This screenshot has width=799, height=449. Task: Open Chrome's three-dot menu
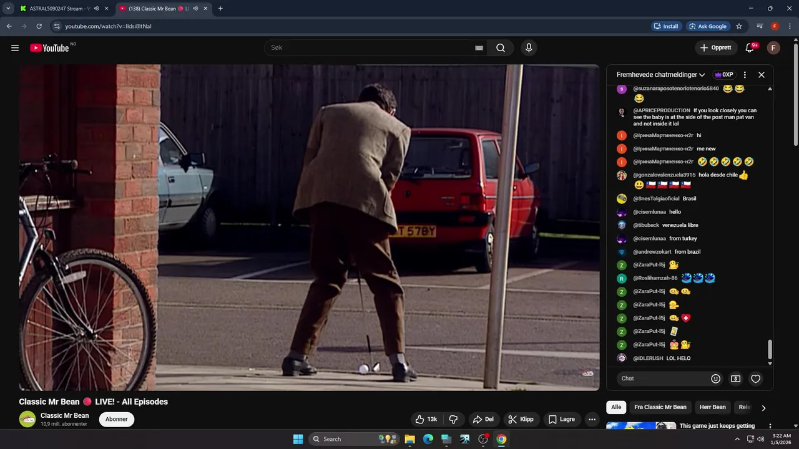pyautogui.click(x=789, y=26)
